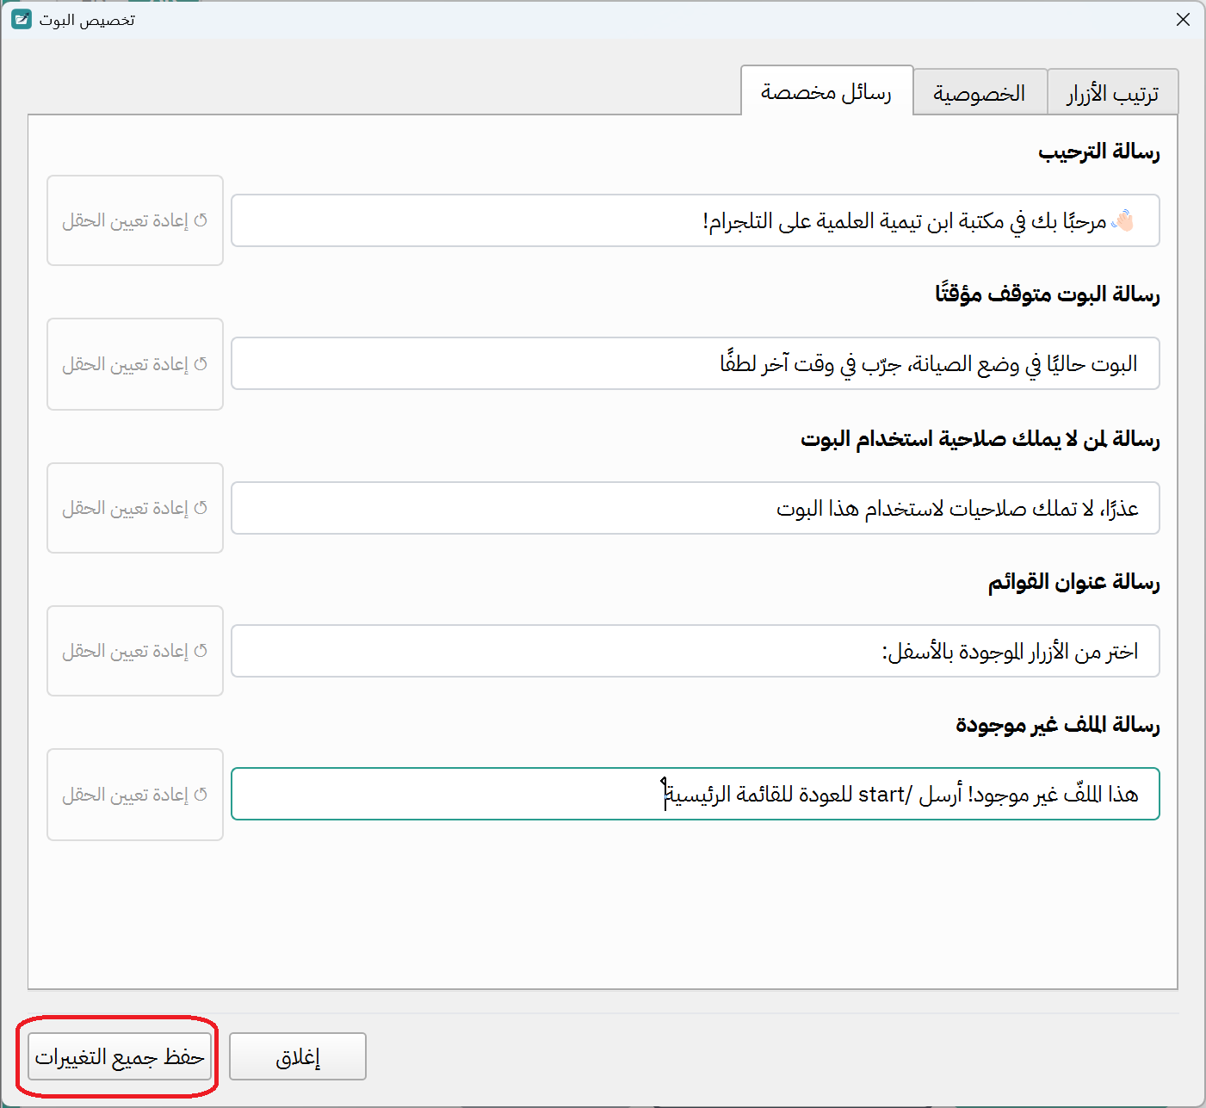Screen dimensions: 1206x1108
Task: Click the إغلاق button to dismiss the dialog
Action: (297, 1056)
